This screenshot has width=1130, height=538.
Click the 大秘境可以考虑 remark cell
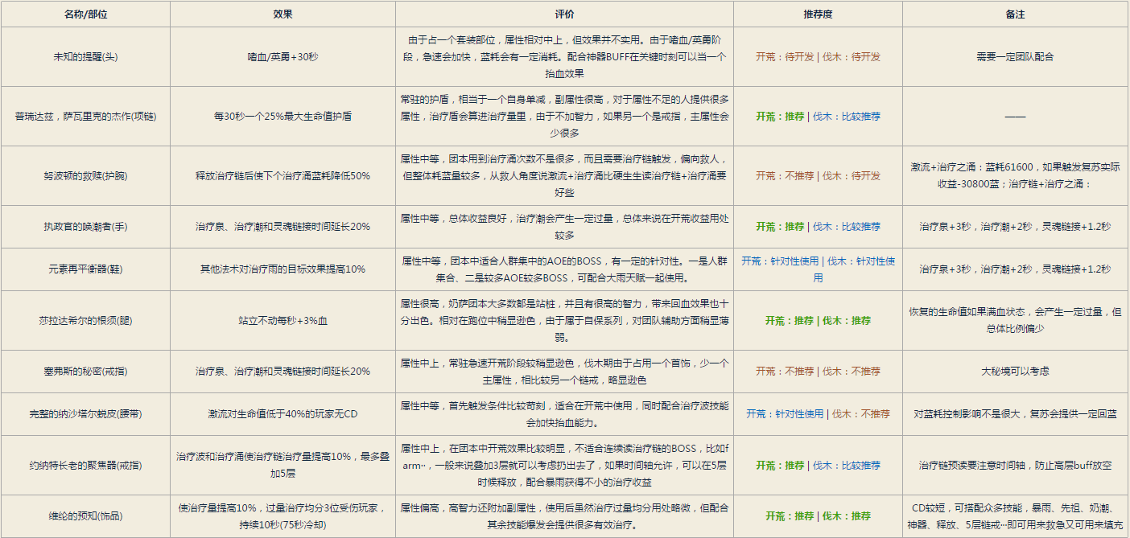1015,372
